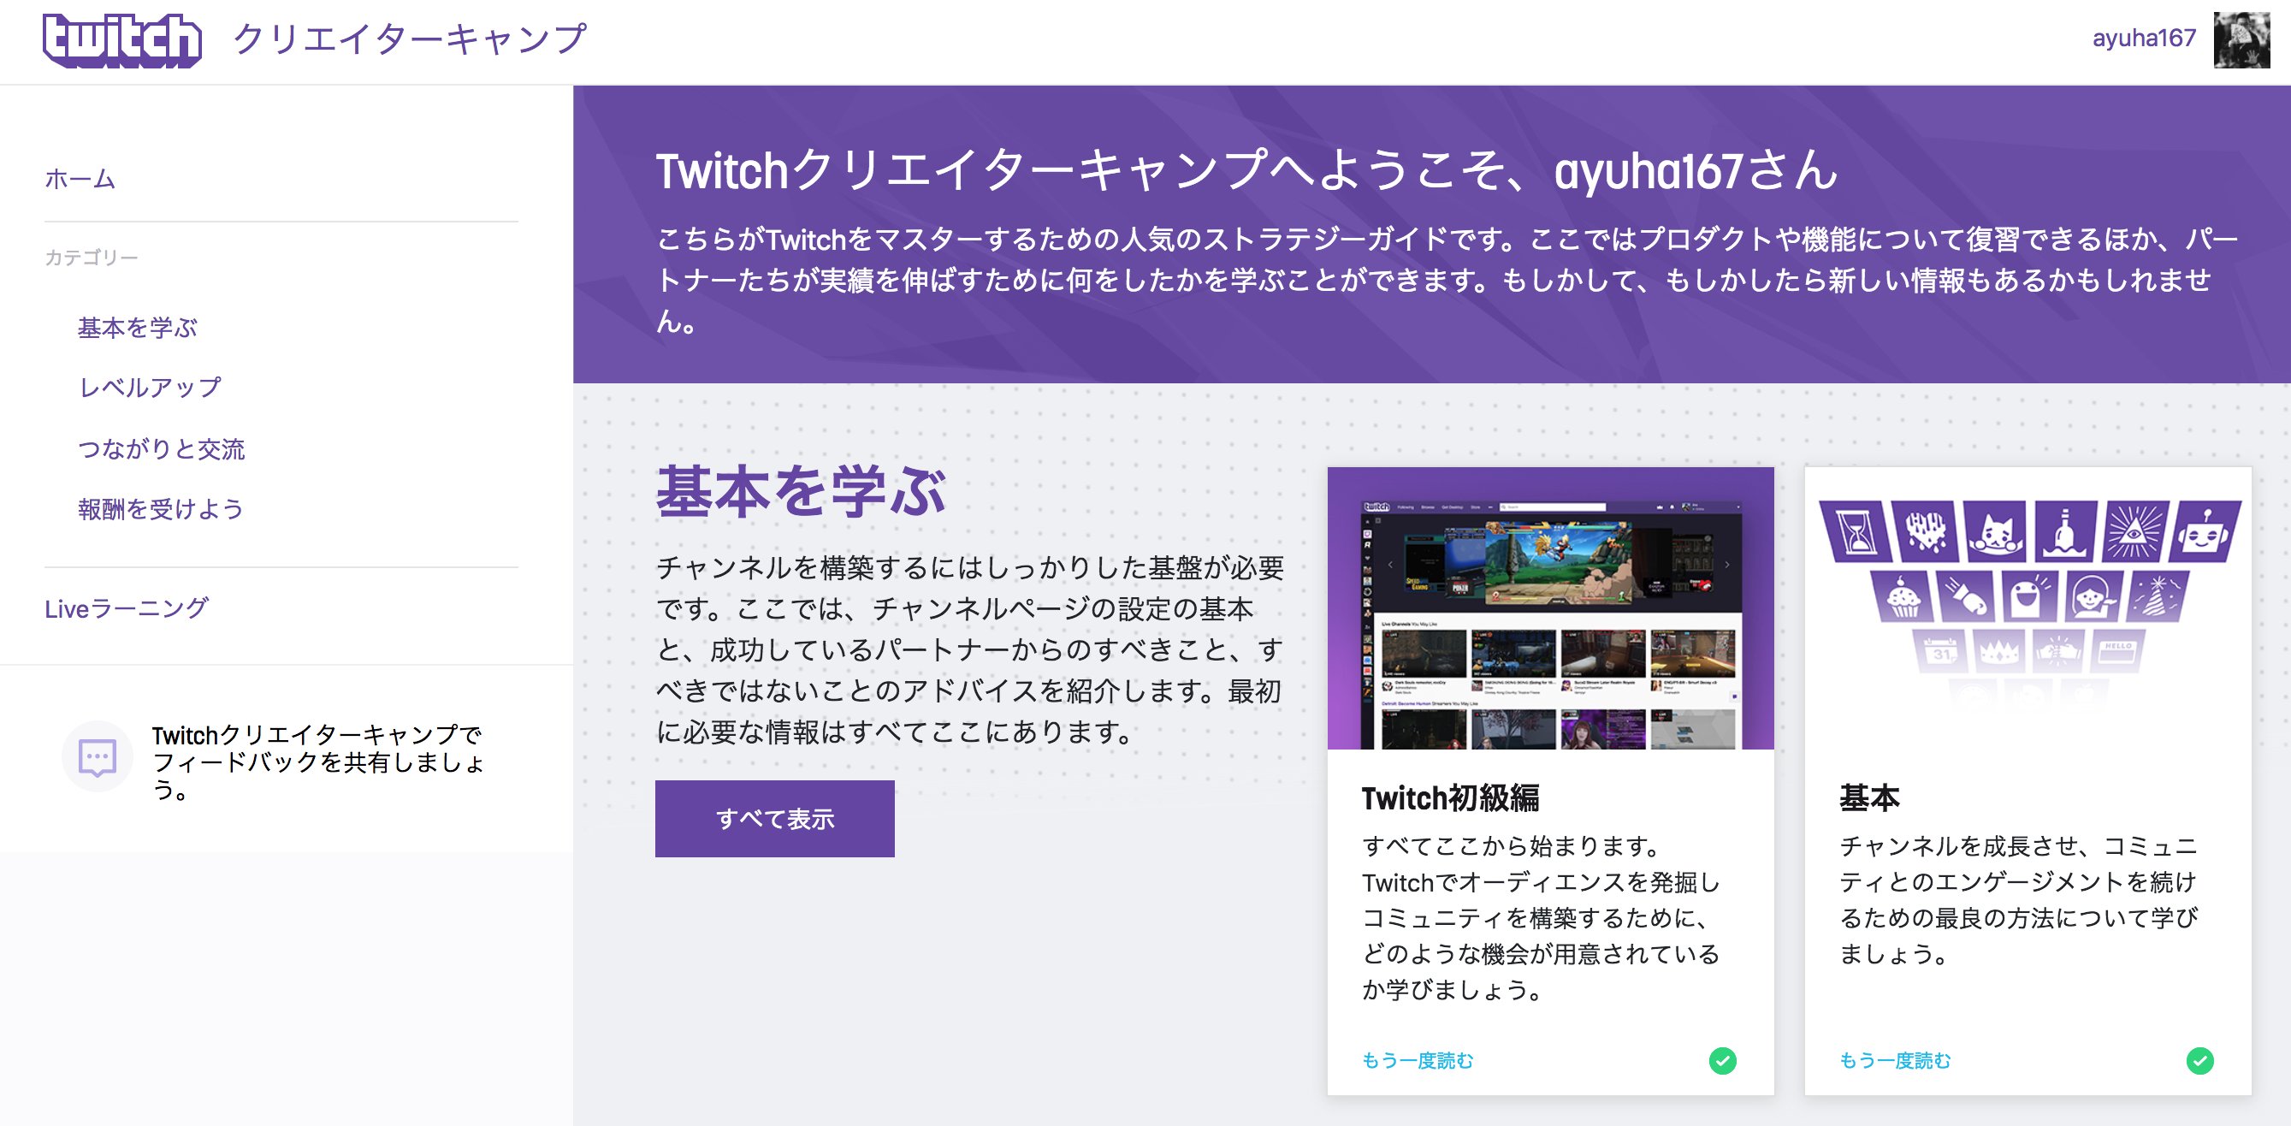2291x1126 pixels.
Task: Click もう一度読む on 基本 card
Action: (1895, 1060)
